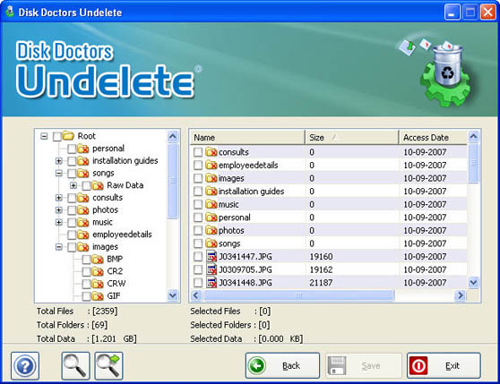Viewport: 500px width, 384px height.
Task: Tick the employeedetails checkbox in tree
Action: [72, 235]
